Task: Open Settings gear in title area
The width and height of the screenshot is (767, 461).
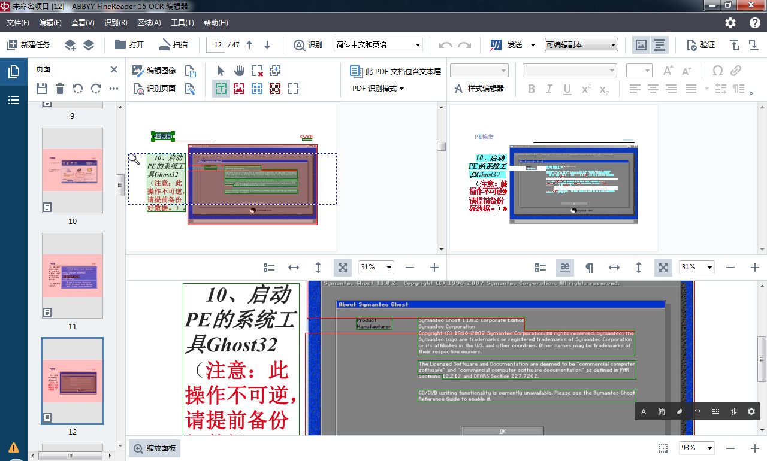Action: click(730, 23)
